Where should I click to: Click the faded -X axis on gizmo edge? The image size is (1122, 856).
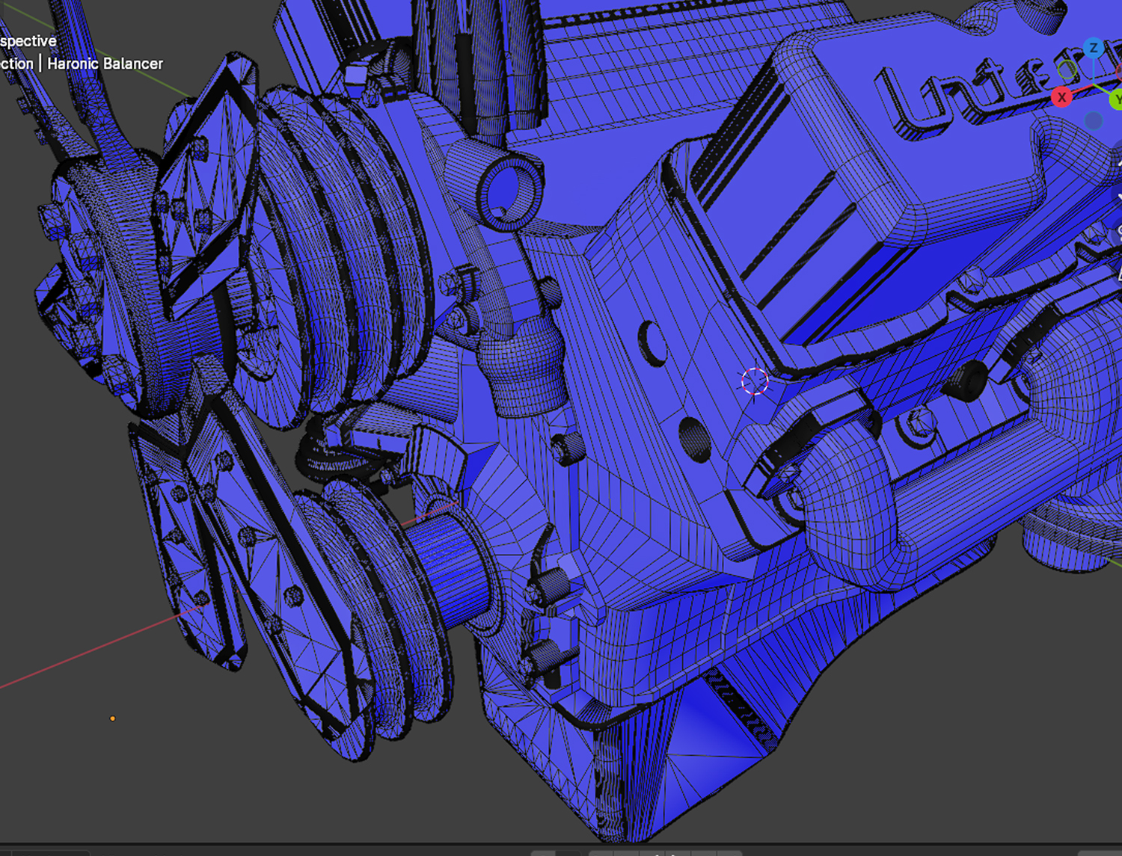pos(1121,71)
